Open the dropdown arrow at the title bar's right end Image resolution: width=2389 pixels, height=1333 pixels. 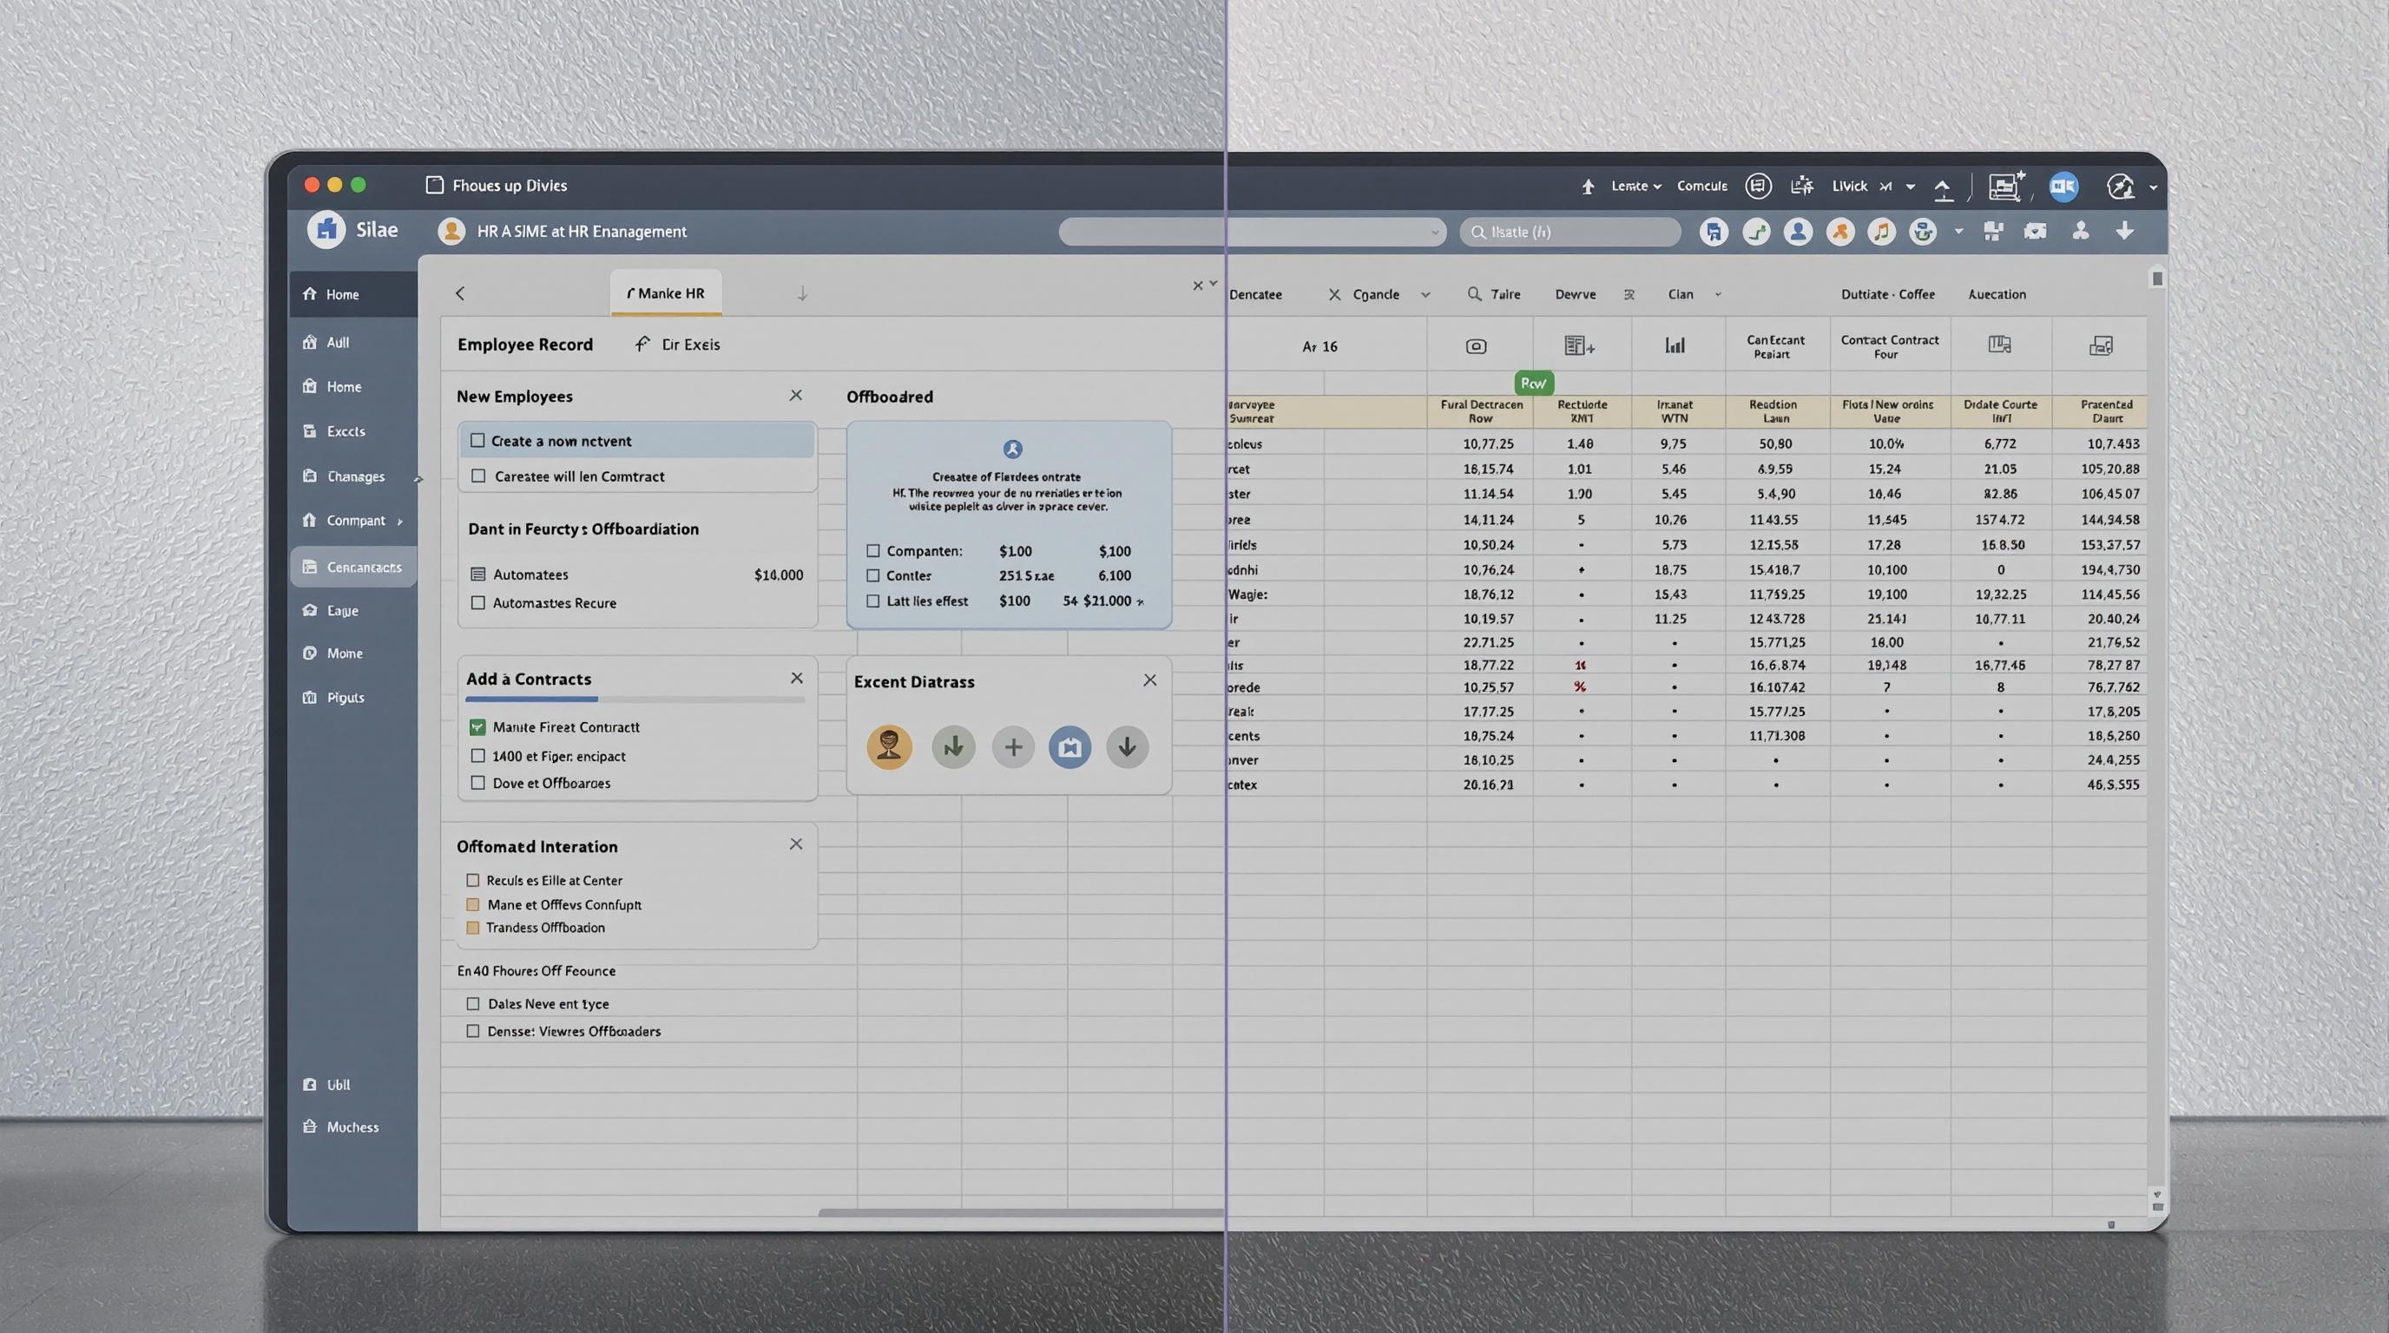pyautogui.click(x=2154, y=187)
